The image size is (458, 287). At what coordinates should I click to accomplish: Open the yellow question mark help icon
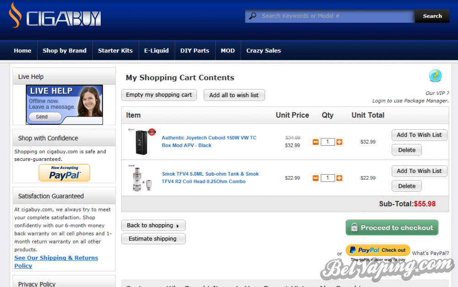[x=435, y=76]
